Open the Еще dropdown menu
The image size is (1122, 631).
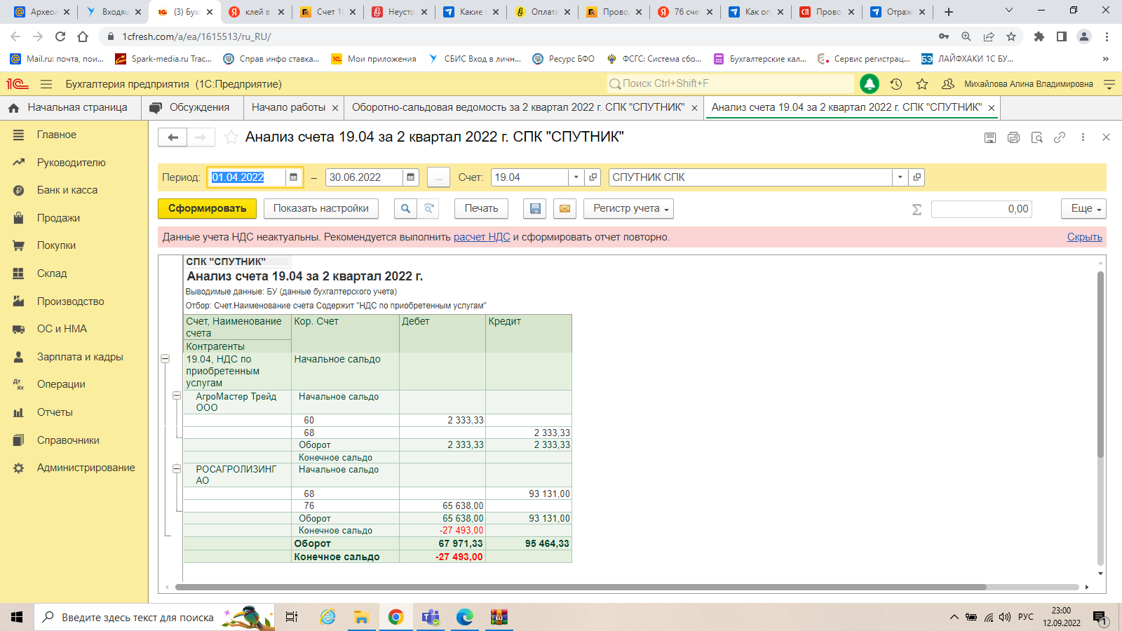coord(1083,208)
